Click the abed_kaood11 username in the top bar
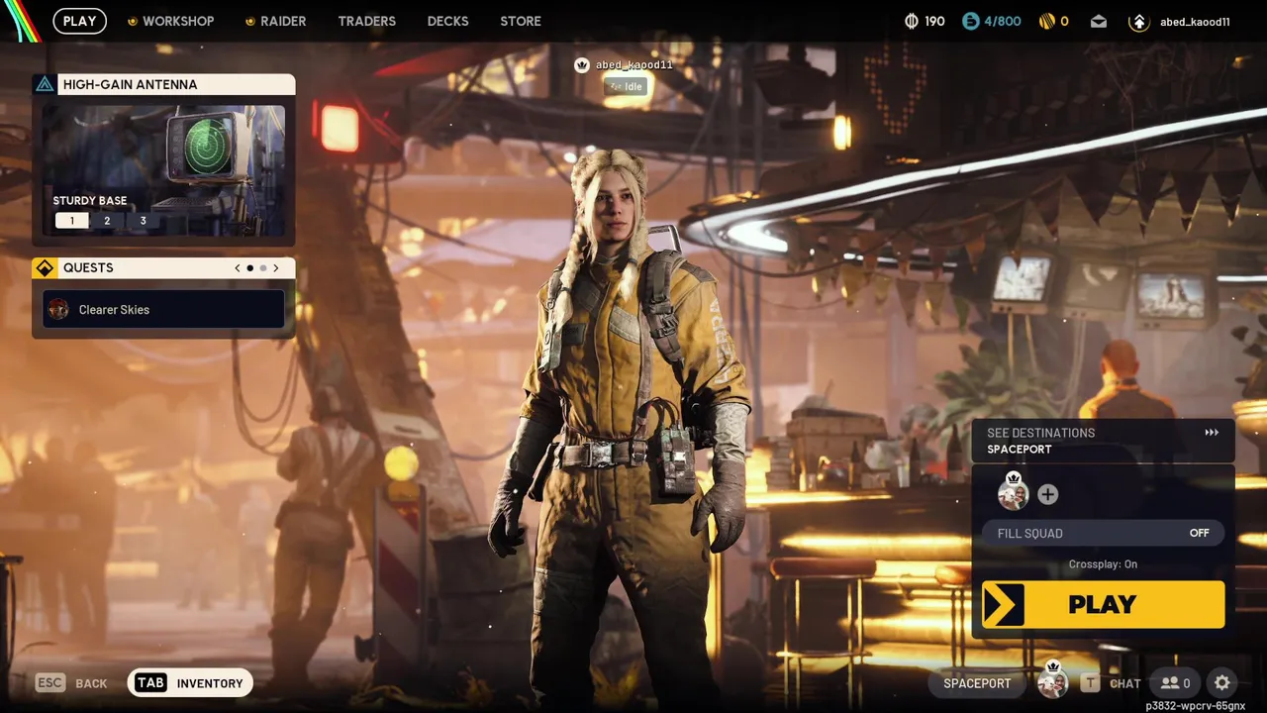Image resolution: width=1267 pixels, height=713 pixels. point(1195,22)
